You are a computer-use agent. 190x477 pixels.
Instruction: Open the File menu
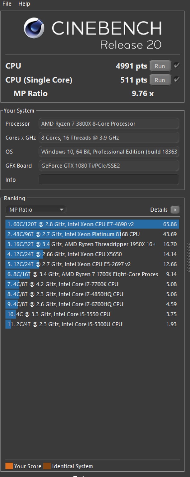[7, 4]
